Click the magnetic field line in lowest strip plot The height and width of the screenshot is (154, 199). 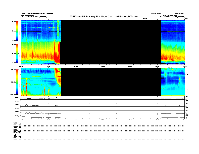pos(41,117)
